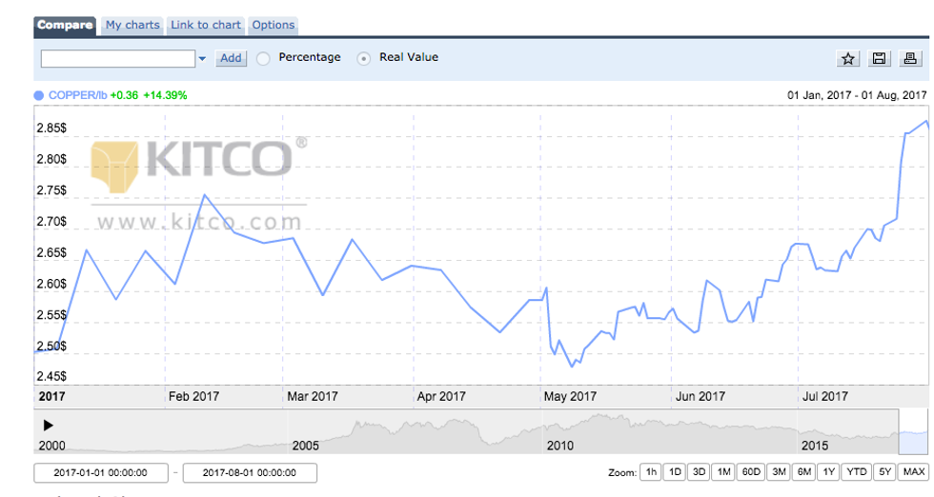This screenshot has height=497, width=934.
Task: Set zoom to 1M
Action: click(724, 472)
